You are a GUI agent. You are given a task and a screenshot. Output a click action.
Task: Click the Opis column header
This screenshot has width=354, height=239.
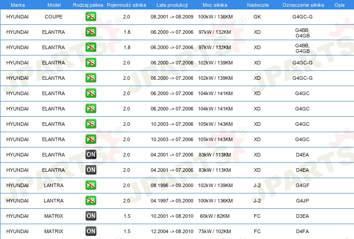(340, 5)
